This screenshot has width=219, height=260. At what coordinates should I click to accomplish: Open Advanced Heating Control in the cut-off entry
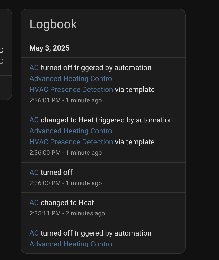[72, 244]
